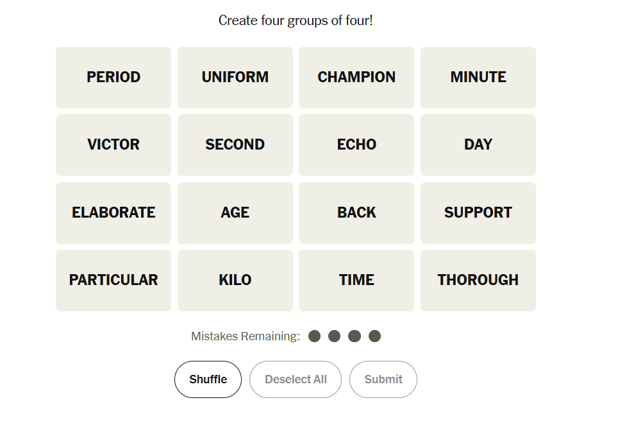Choose the CHAMPION word card
The width and height of the screenshot is (627, 434).
pos(356,77)
